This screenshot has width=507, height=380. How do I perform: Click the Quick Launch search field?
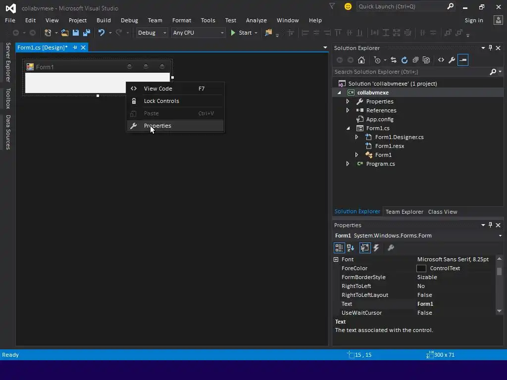pos(402,6)
